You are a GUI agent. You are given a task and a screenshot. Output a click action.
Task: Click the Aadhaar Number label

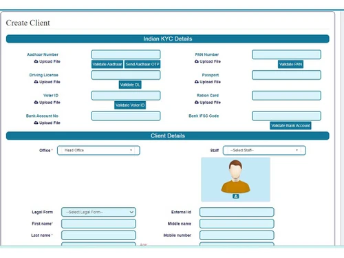(x=43, y=54)
